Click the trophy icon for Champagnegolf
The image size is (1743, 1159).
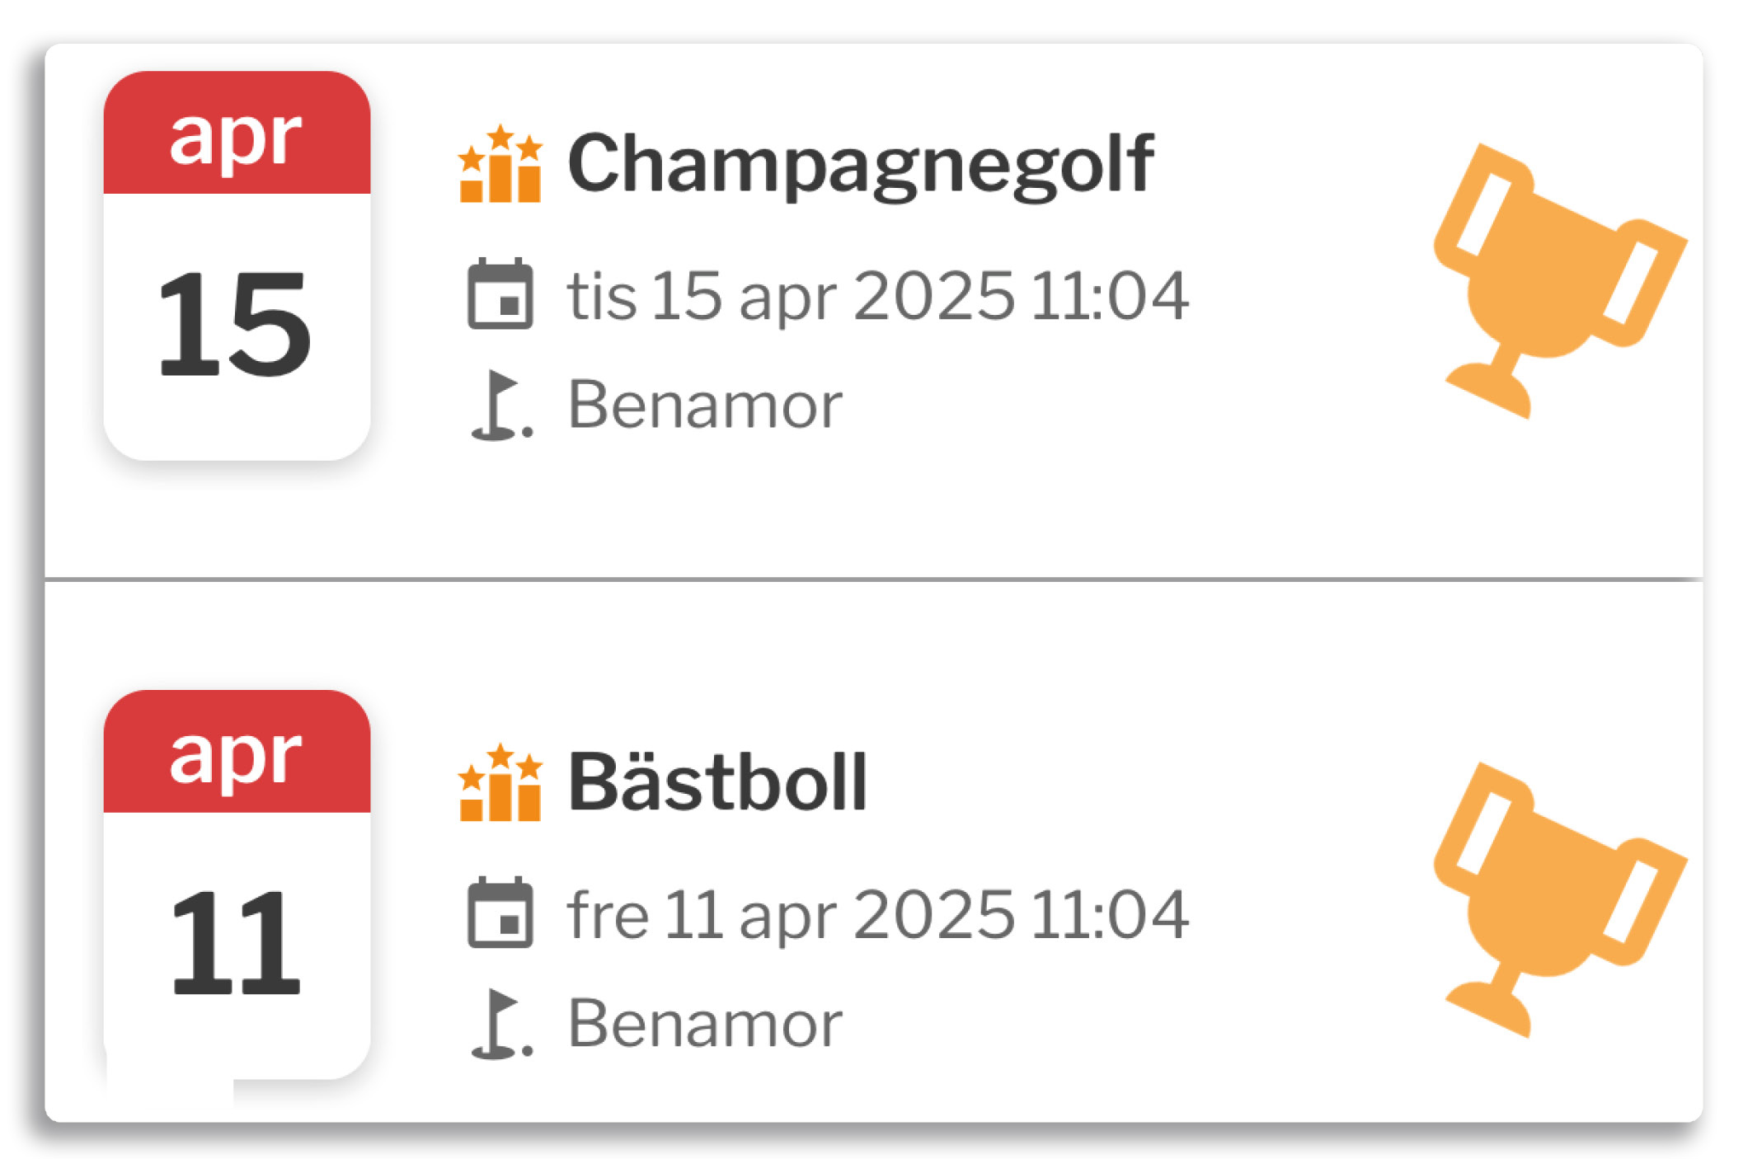tap(1560, 280)
